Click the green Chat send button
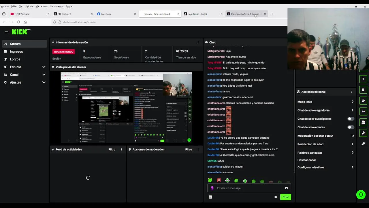369x208 pixels. (x=285, y=197)
